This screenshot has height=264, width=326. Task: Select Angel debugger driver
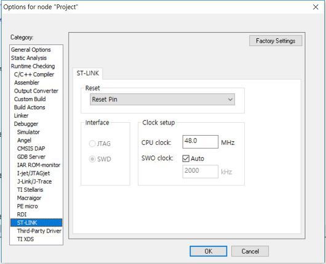(24, 141)
